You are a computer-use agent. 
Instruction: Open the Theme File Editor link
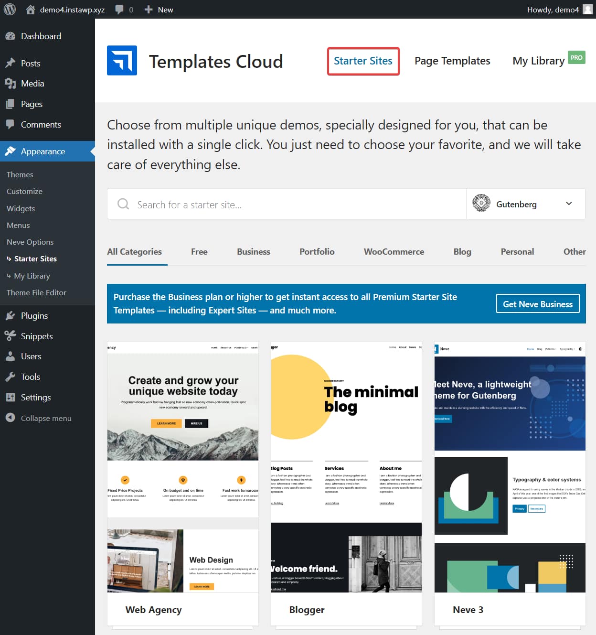(36, 293)
